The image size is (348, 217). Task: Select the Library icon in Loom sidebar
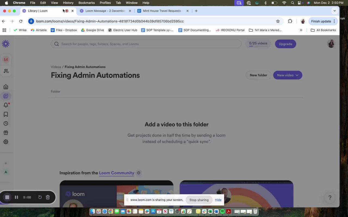[x=6, y=96]
